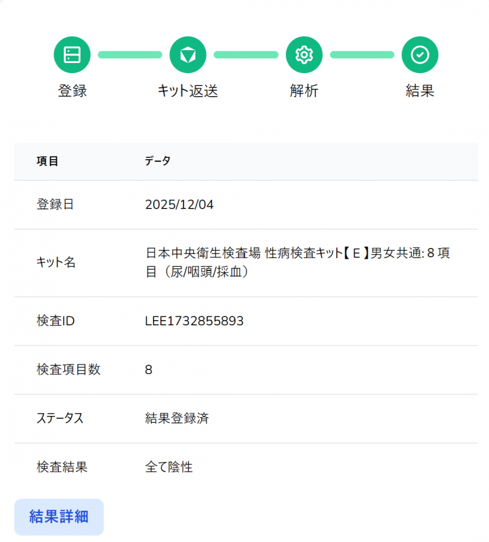Click the status value 結果登録済
Image resolution: width=489 pixels, height=542 pixels.
(177, 419)
